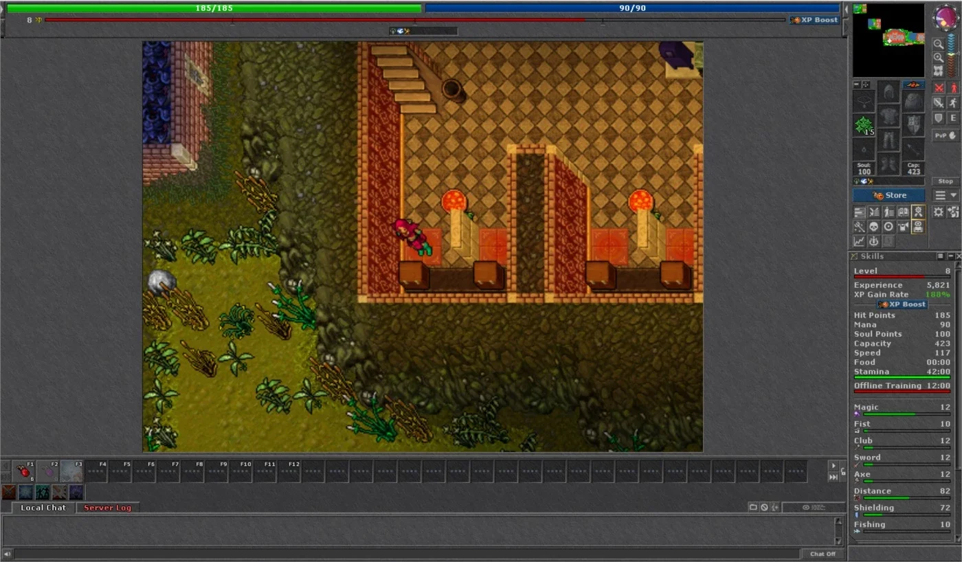962x562 pixels.
Task: Enable chase mode with the running figure
Action: [x=953, y=103]
